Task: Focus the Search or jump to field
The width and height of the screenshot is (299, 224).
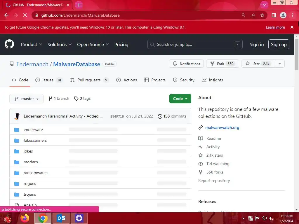Action: tap(195, 44)
